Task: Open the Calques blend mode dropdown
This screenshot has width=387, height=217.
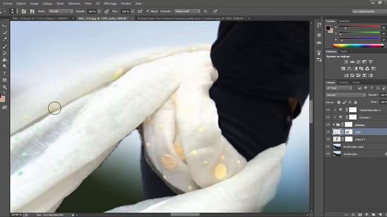Action: point(346,95)
